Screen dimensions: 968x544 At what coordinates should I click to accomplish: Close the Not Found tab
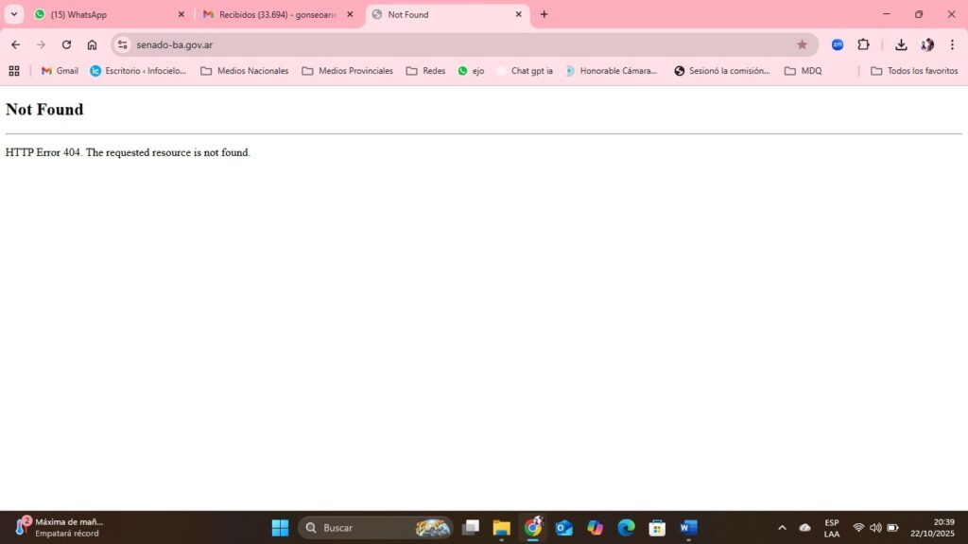(518, 14)
